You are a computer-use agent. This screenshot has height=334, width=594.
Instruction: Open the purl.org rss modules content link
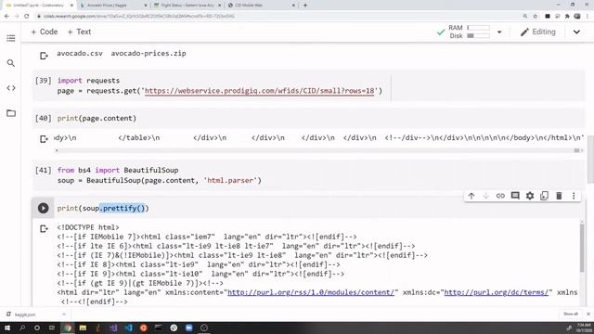[x=311, y=292]
